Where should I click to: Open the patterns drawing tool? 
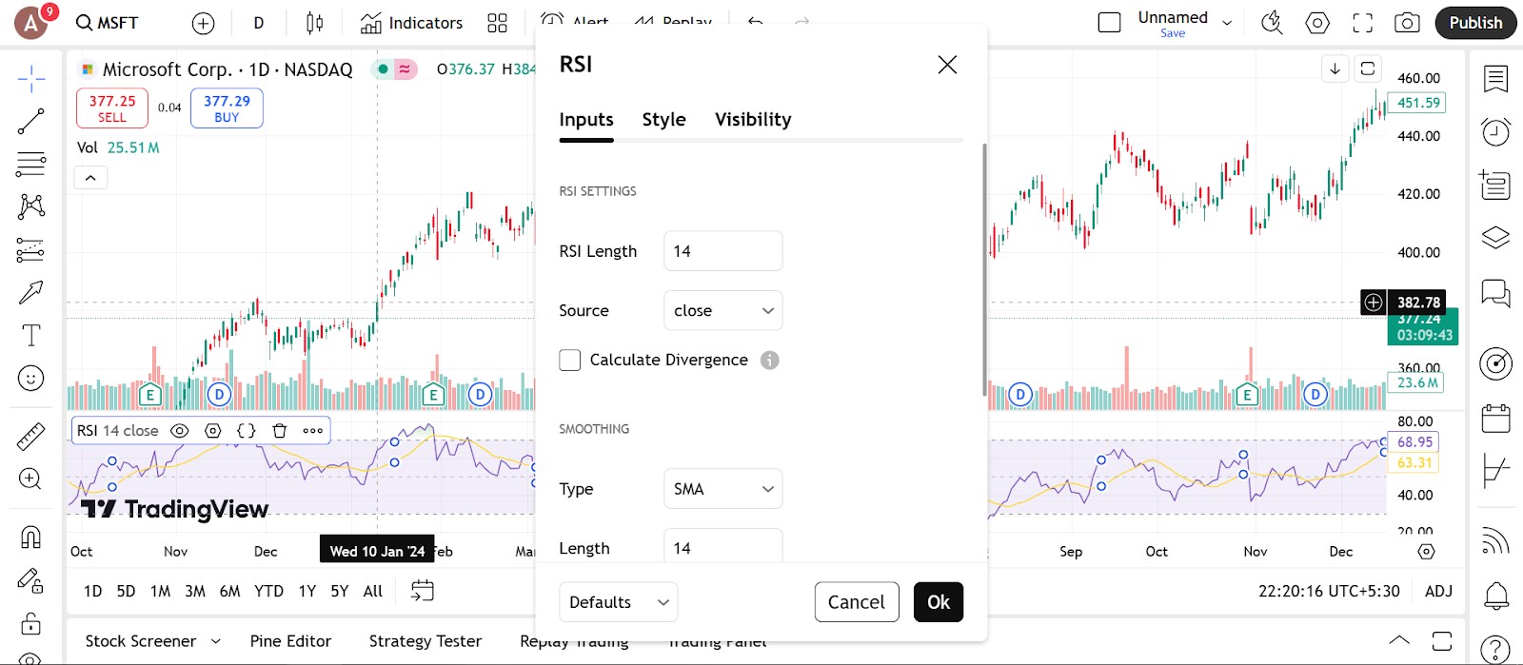tap(30, 206)
